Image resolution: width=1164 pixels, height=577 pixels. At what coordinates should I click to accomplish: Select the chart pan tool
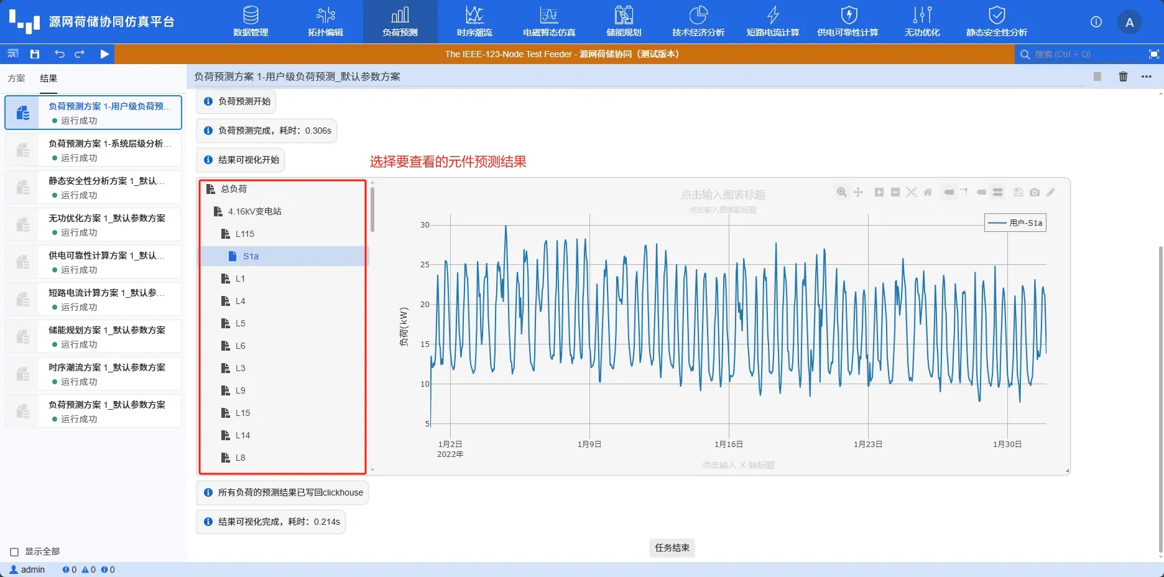tap(858, 192)
